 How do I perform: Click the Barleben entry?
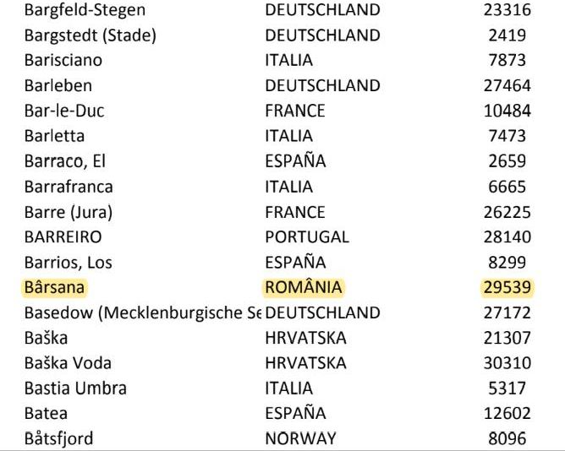(58, 85)
